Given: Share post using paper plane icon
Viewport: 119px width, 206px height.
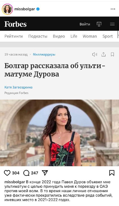Looking at the screenshot, I should coord(45,173).
